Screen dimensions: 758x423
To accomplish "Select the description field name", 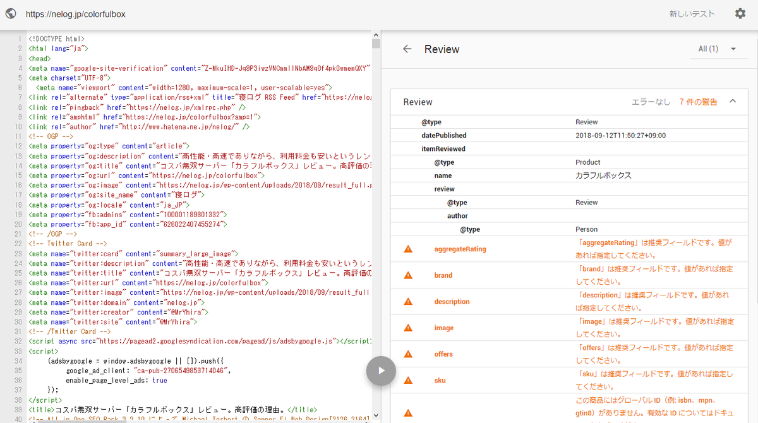I will click(452, 302).
